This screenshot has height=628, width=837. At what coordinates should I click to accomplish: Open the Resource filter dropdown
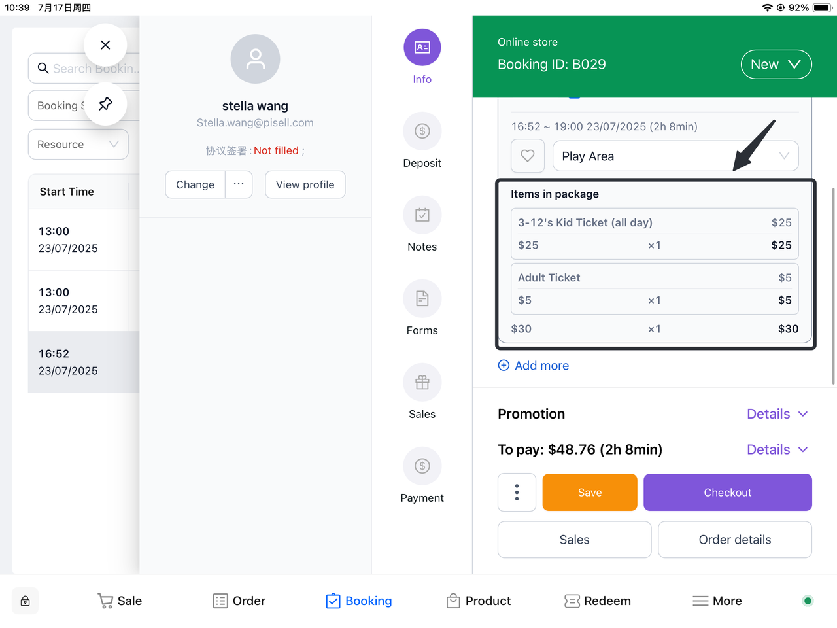click(78, 145)
